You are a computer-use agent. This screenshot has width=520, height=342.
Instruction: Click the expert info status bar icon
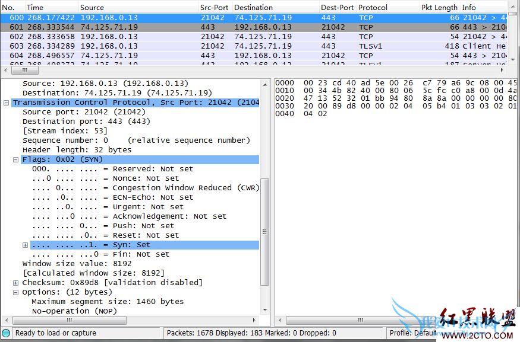coord(6,333)
